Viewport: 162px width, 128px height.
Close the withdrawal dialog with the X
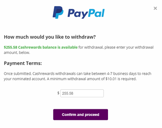click(155, 8)
